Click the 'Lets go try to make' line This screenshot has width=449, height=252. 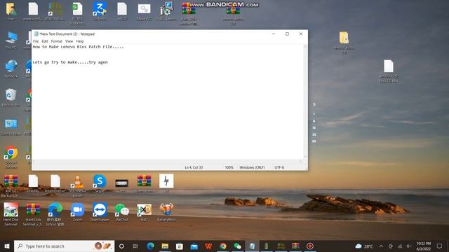pos(70,62)
